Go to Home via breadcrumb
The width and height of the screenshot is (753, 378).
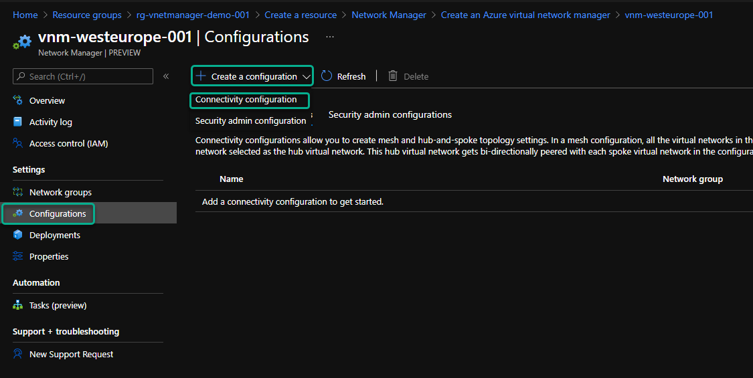pos(25,15)
